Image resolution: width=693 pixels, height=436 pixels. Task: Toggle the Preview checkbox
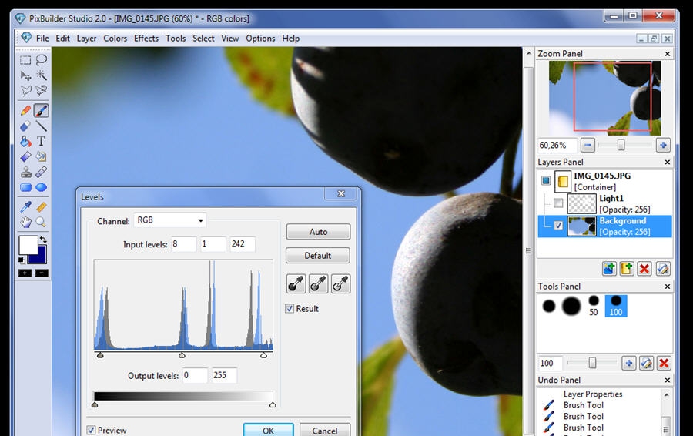[91, 430]
